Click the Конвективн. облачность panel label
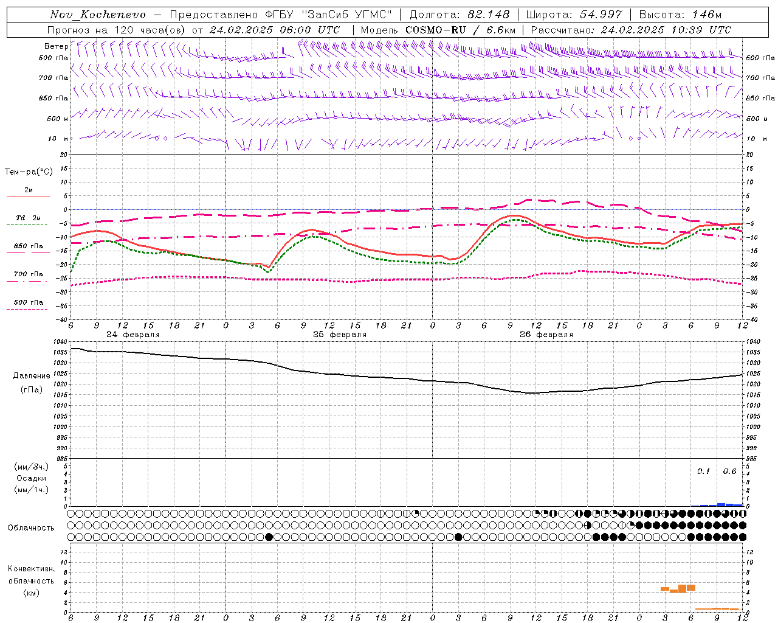This screenshot has height=623, width=778. pos(31,580)
